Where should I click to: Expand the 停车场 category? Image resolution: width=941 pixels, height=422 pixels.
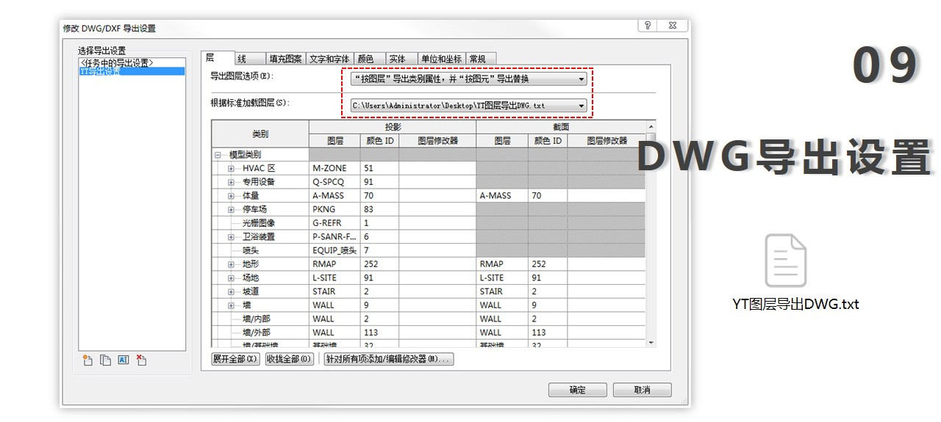coord(231,210)
